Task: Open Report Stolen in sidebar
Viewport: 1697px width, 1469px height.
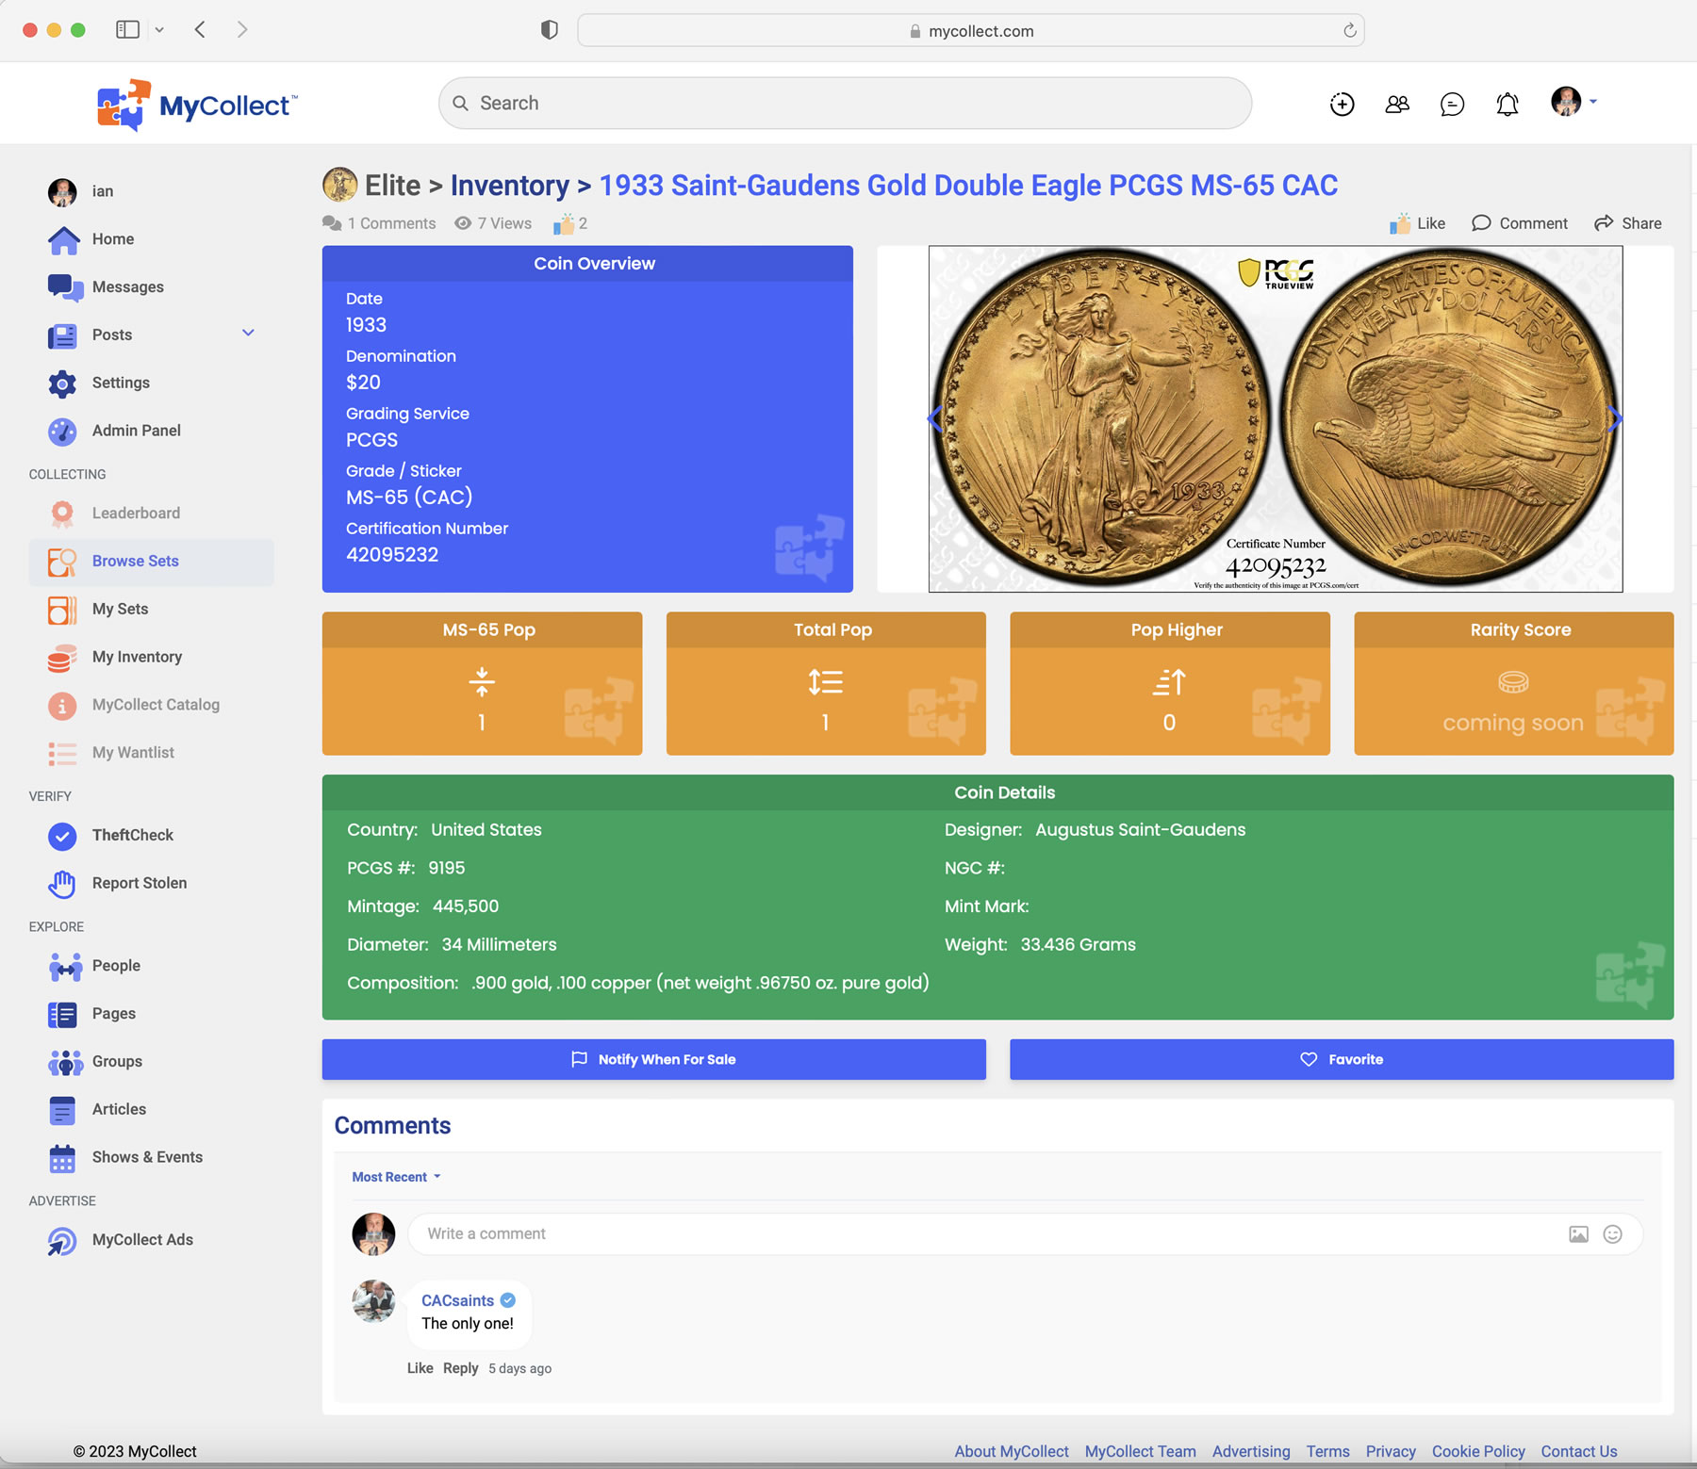Action: 139,883
